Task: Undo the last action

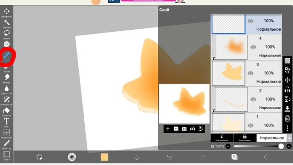Action: click(x=169, y=157)
